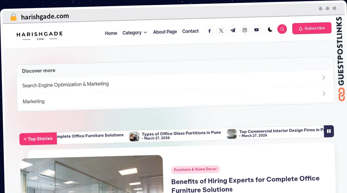
Task: Click the GuestPostLinks chain logo icon
Action: click(342, 94)
